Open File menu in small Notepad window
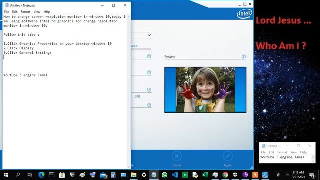 point(263,152)
